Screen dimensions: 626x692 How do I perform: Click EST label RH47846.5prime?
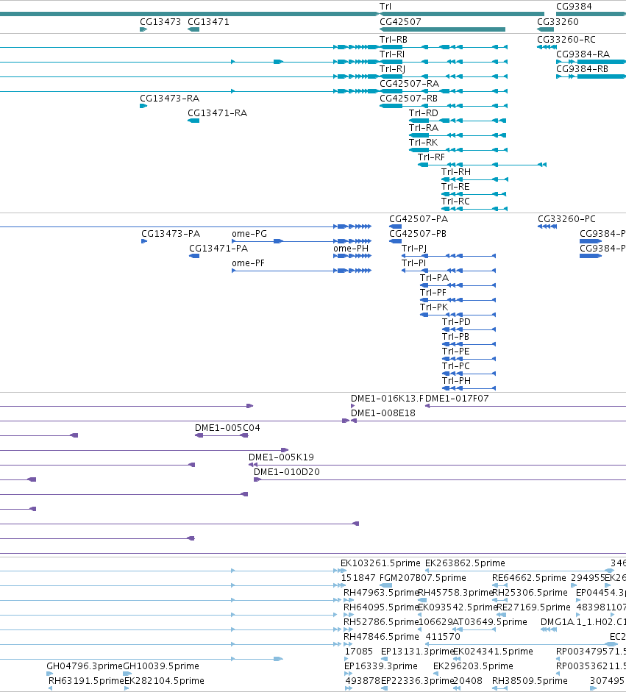[381, 636]
